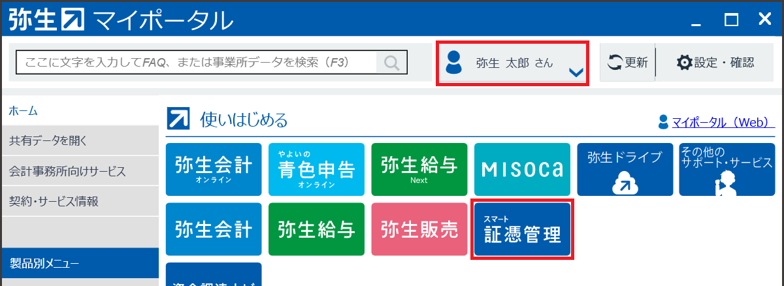Launch やよいの青色申告 オンライン tile

pyautogui.click(x=316, y=169)
